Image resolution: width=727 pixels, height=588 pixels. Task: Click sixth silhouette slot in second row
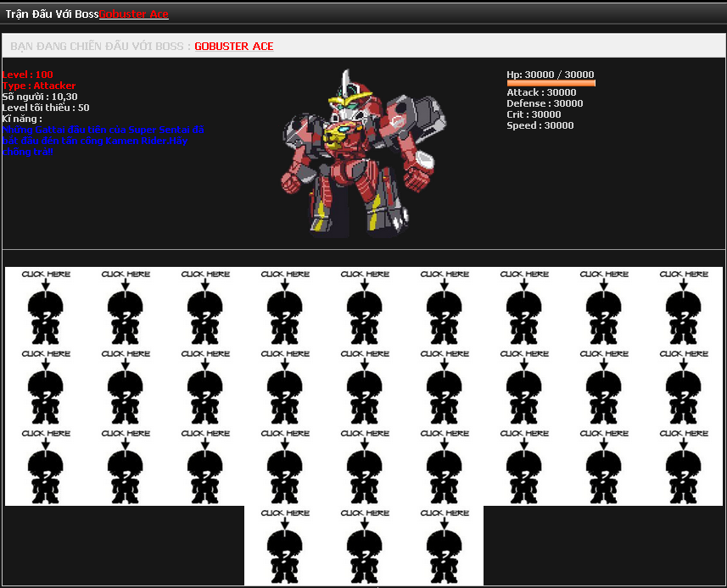click(445, 386)
